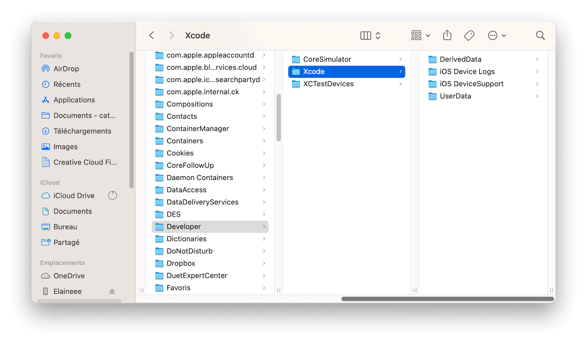The height and width of the screenshot is (344, 587).
Task: Click the AirDrop icon in sidebar
Action: (45, 69)
